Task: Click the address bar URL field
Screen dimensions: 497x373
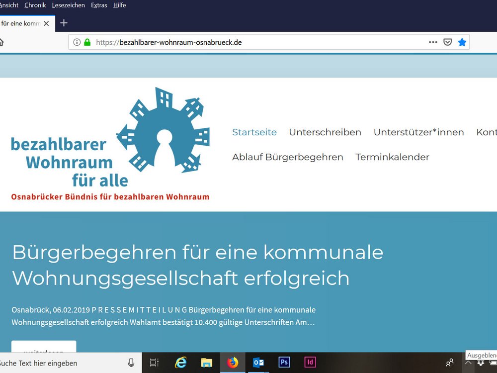Action: [258, 42]
